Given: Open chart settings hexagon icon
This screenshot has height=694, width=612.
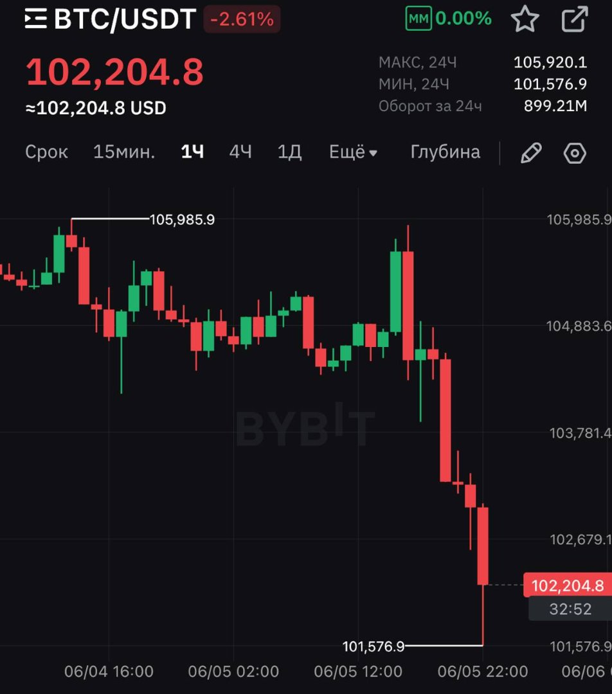Looking at the screenshot, I should point(575,153).
